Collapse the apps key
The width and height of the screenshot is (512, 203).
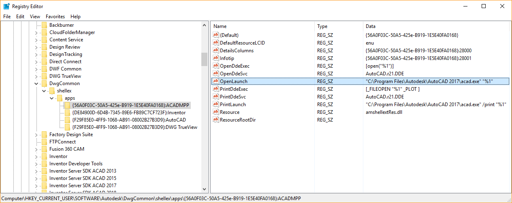pyautogui.click(x=52, y=98)
